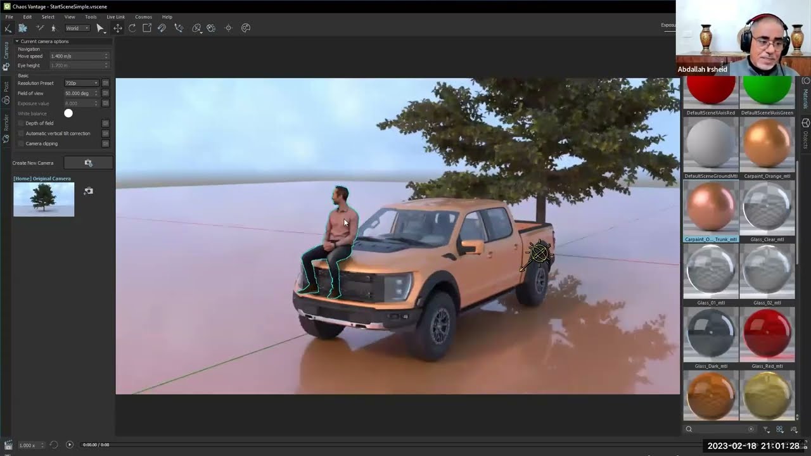Open the Materials side tab
Image resolution: width=811 pixels, height=456 pixels.
pyautogui.click(x=806, y=93)
